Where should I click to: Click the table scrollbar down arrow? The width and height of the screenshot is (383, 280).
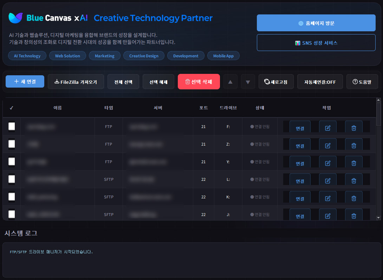point(378,218)
